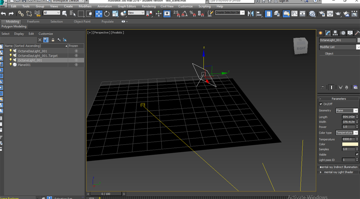Viewport: 360px width, 199px height.
Task: Click the Rectangular Selection Region icon
Action: (x=81, y=14)
